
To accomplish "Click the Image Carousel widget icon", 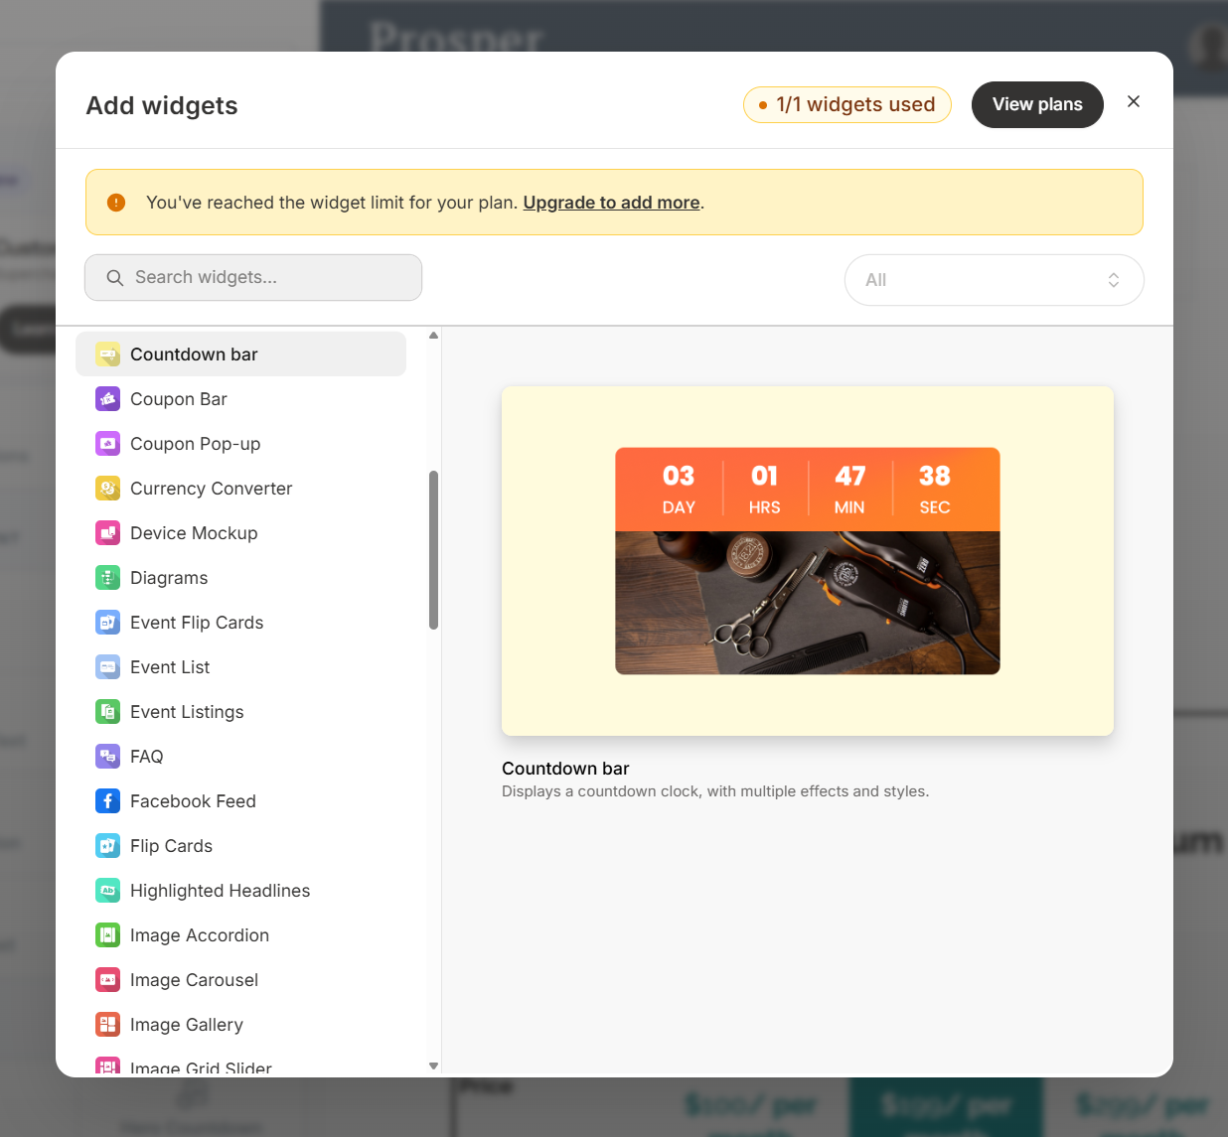I will coord(107,980).
